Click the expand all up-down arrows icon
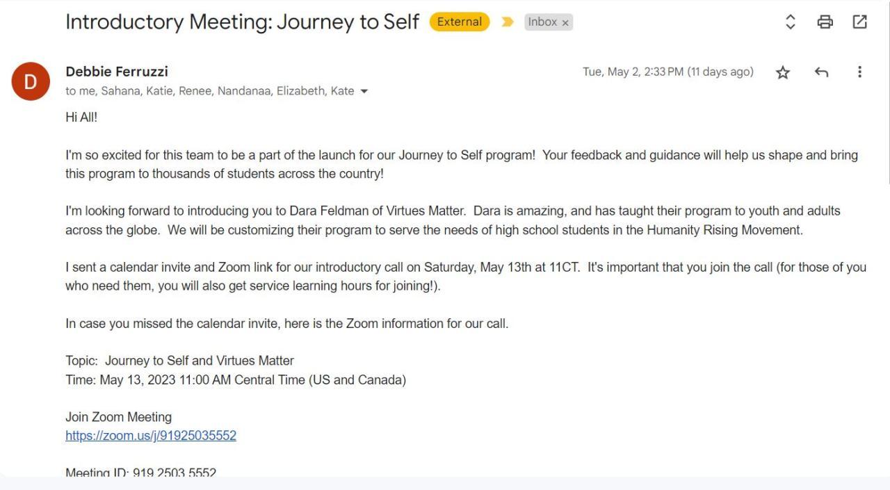Screen dimensions: 890x490 click(790, 22)
